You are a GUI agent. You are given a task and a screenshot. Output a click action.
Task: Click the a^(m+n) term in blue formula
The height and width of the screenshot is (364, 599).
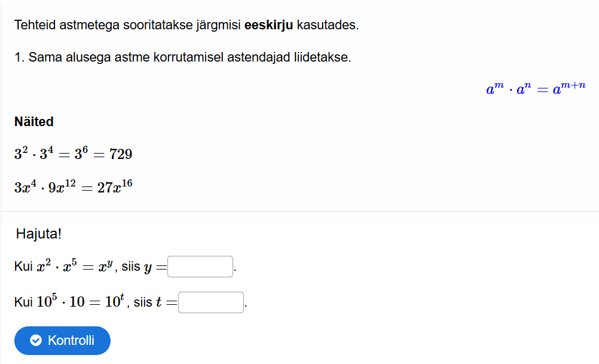tap(569, 89)
